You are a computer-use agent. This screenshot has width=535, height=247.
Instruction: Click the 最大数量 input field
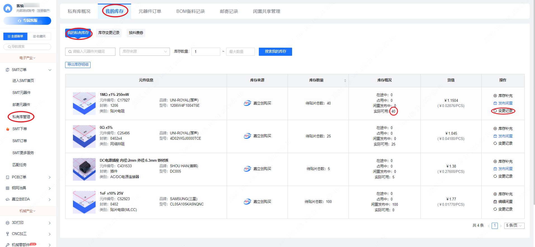click(240, 52)
